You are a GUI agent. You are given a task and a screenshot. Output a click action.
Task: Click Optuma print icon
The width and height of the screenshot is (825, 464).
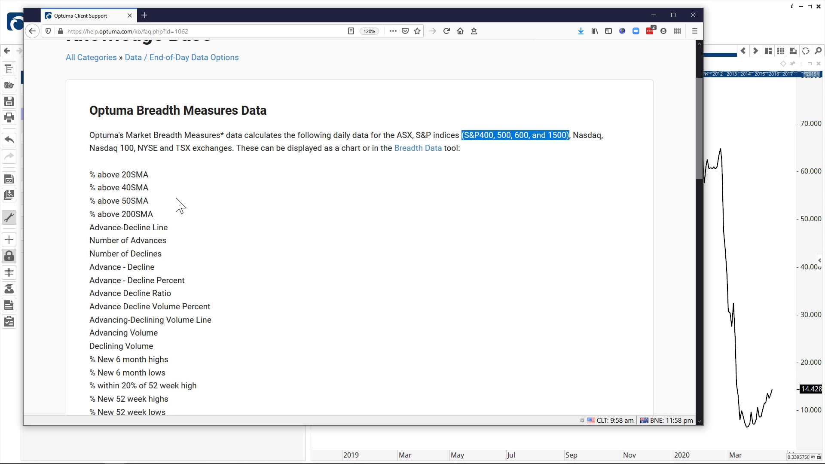9,118
